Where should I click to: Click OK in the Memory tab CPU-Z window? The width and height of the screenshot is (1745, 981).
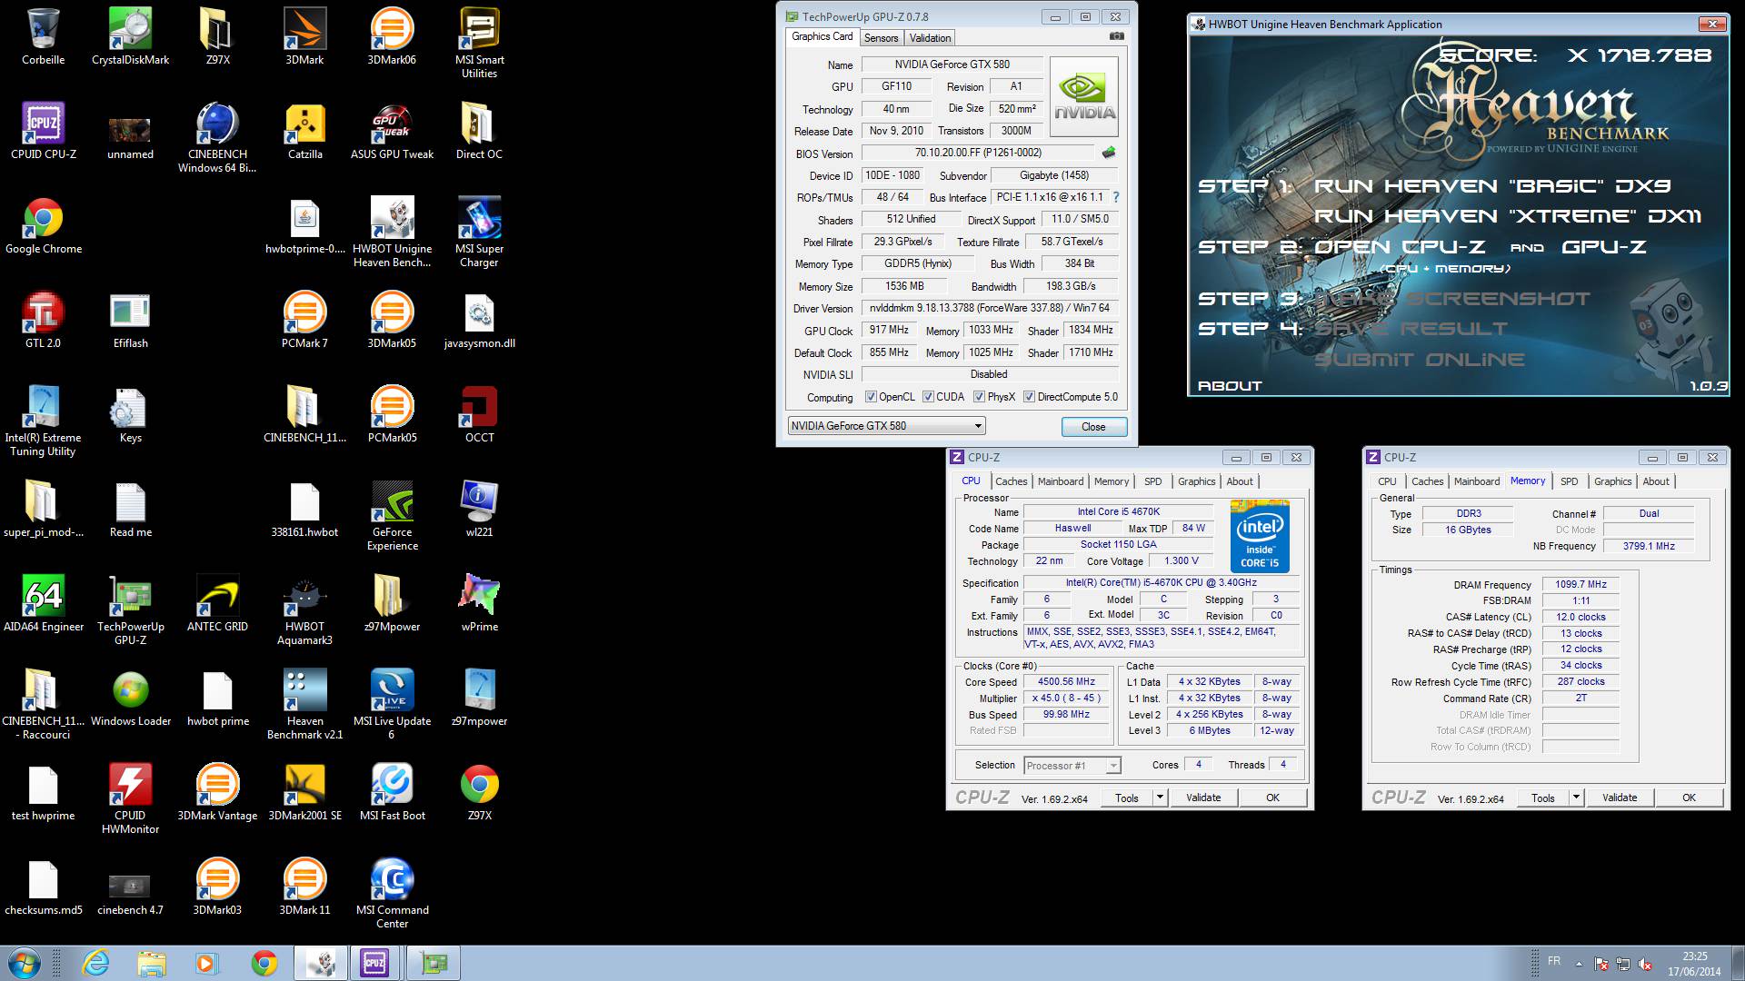pos(1689,798)
